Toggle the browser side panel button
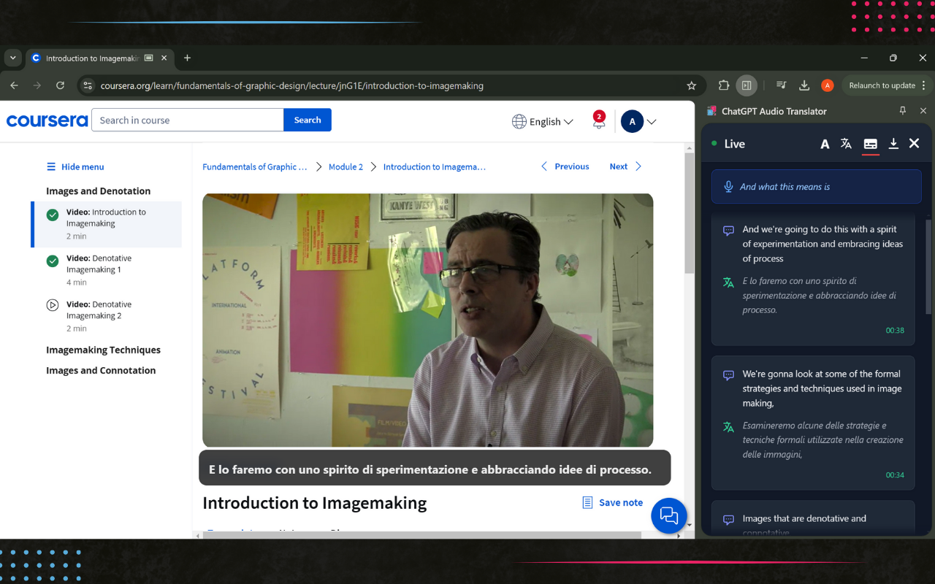 click(x=746, y=85)
